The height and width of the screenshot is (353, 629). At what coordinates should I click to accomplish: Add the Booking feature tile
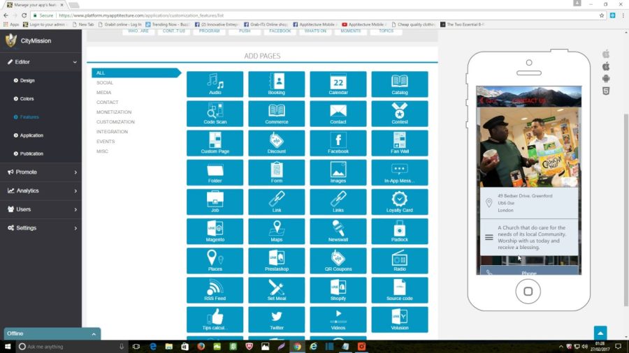coord(276,84)
